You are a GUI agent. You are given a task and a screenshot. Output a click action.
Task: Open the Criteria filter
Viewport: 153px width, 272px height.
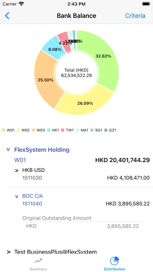pyautogui.click(x=135, y=16)
